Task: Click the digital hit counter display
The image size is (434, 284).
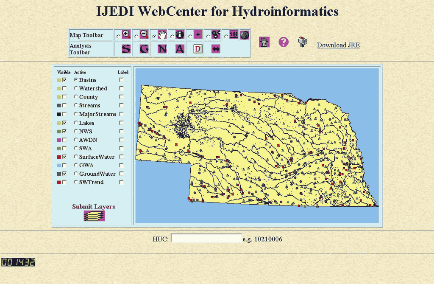Action: click(18, 262)
